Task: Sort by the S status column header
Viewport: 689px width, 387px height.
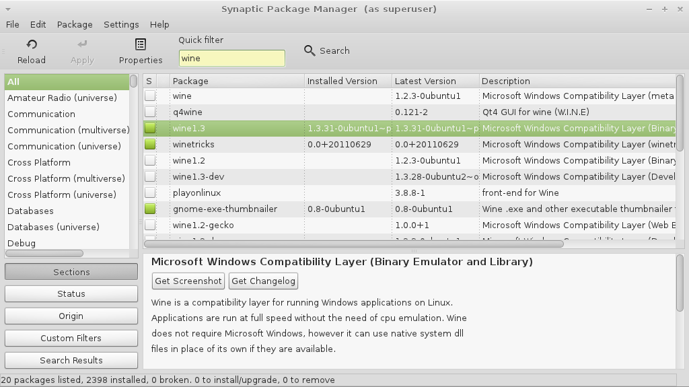Action: tap(150, 81)
